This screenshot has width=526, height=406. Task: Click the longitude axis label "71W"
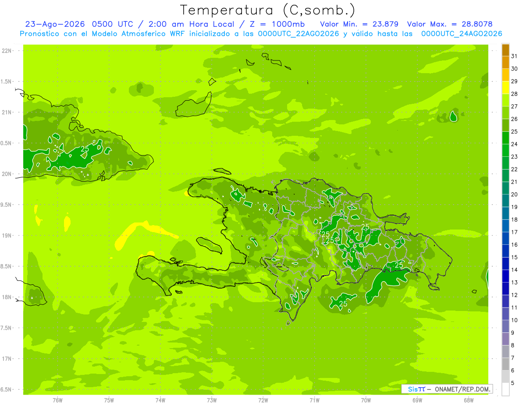point(314,400)
